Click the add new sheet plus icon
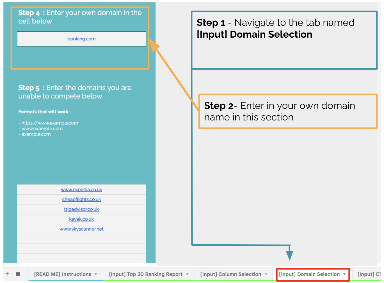This screenshot has width=384, height=283. click(x=7, y=274)
